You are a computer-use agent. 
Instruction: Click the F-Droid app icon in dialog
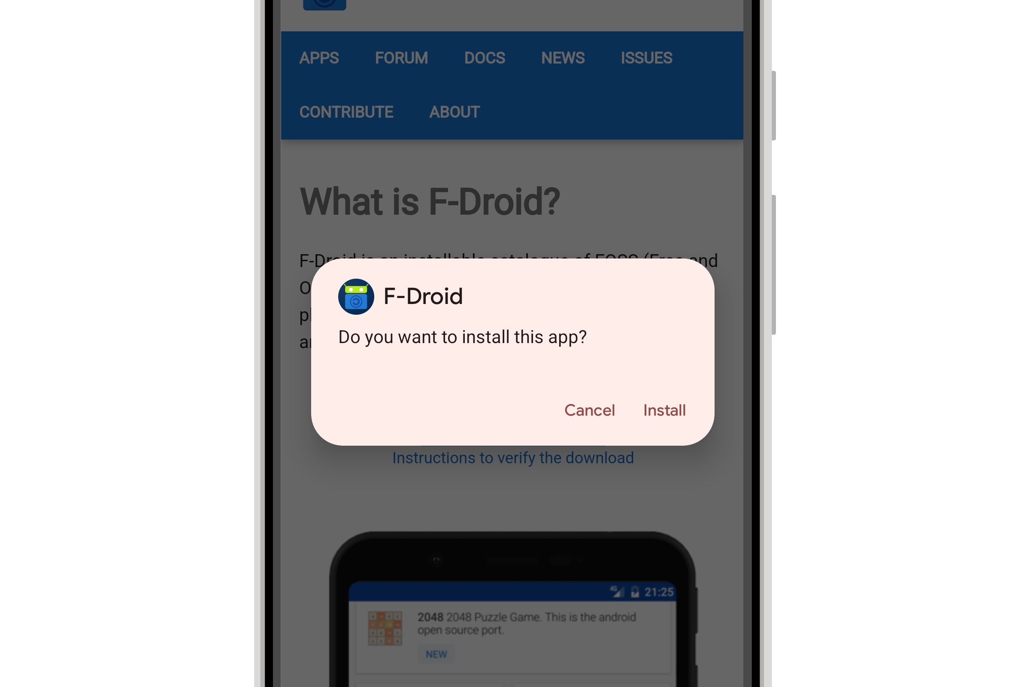pyautogui.click(x=356, y=296)
